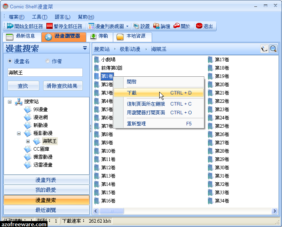Choose 下載 in the context menu
This screenshot has height=227, width=282.
tap(159, 93)
